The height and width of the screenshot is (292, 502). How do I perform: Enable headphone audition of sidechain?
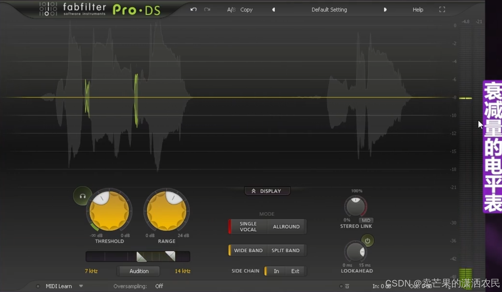pos(82,196)
